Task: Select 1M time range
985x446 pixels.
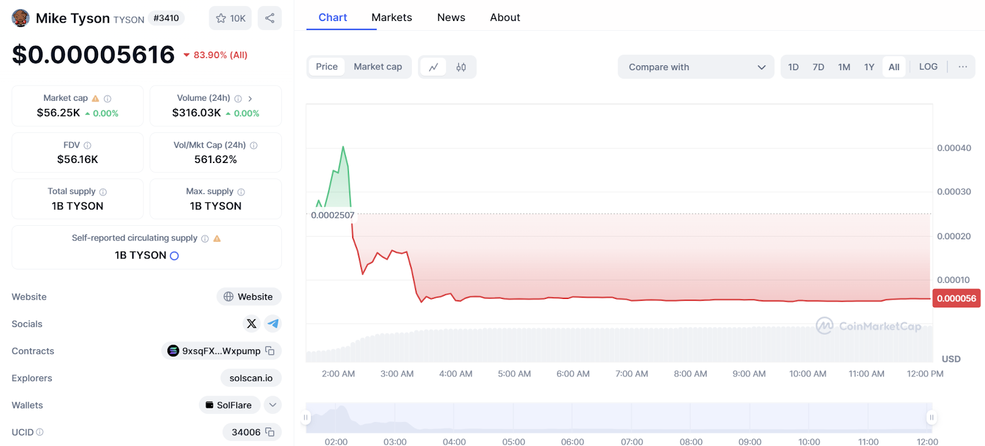Action: [844, 66]
